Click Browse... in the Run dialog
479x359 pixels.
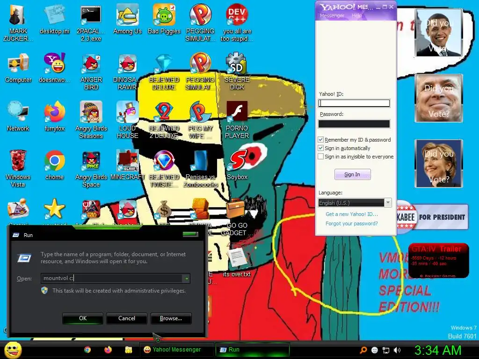[x=171, y=318]
